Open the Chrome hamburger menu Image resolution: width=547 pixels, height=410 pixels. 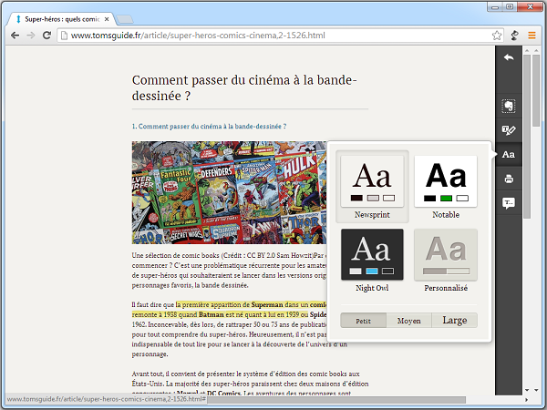coord(532,36)
